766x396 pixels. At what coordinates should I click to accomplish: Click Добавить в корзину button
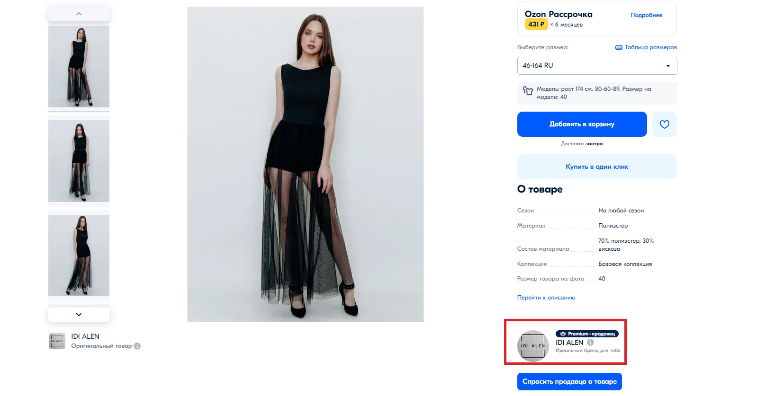(x=582, y=124)
